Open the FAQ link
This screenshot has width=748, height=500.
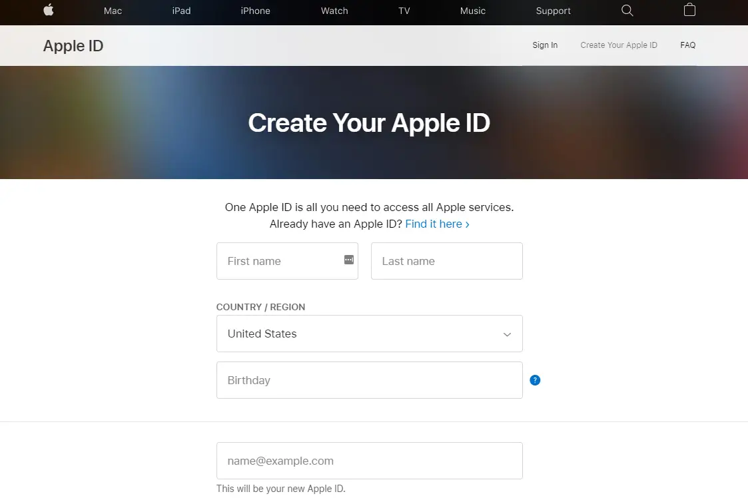[687, 45]
